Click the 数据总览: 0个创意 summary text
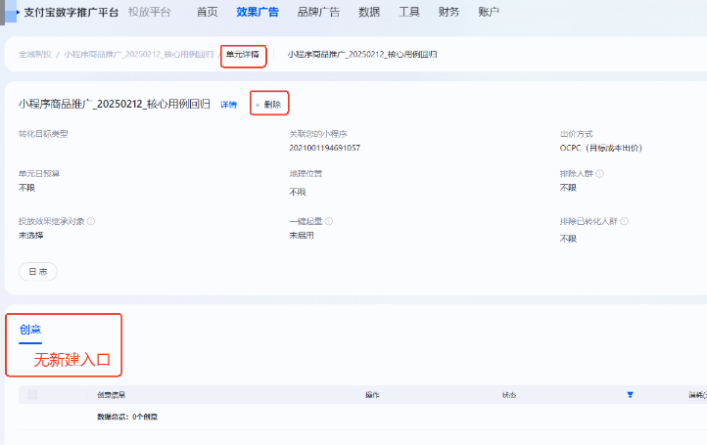 point(127,417)
